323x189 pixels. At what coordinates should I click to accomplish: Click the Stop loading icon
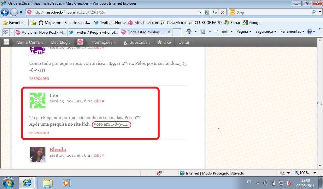coord(223,12)
